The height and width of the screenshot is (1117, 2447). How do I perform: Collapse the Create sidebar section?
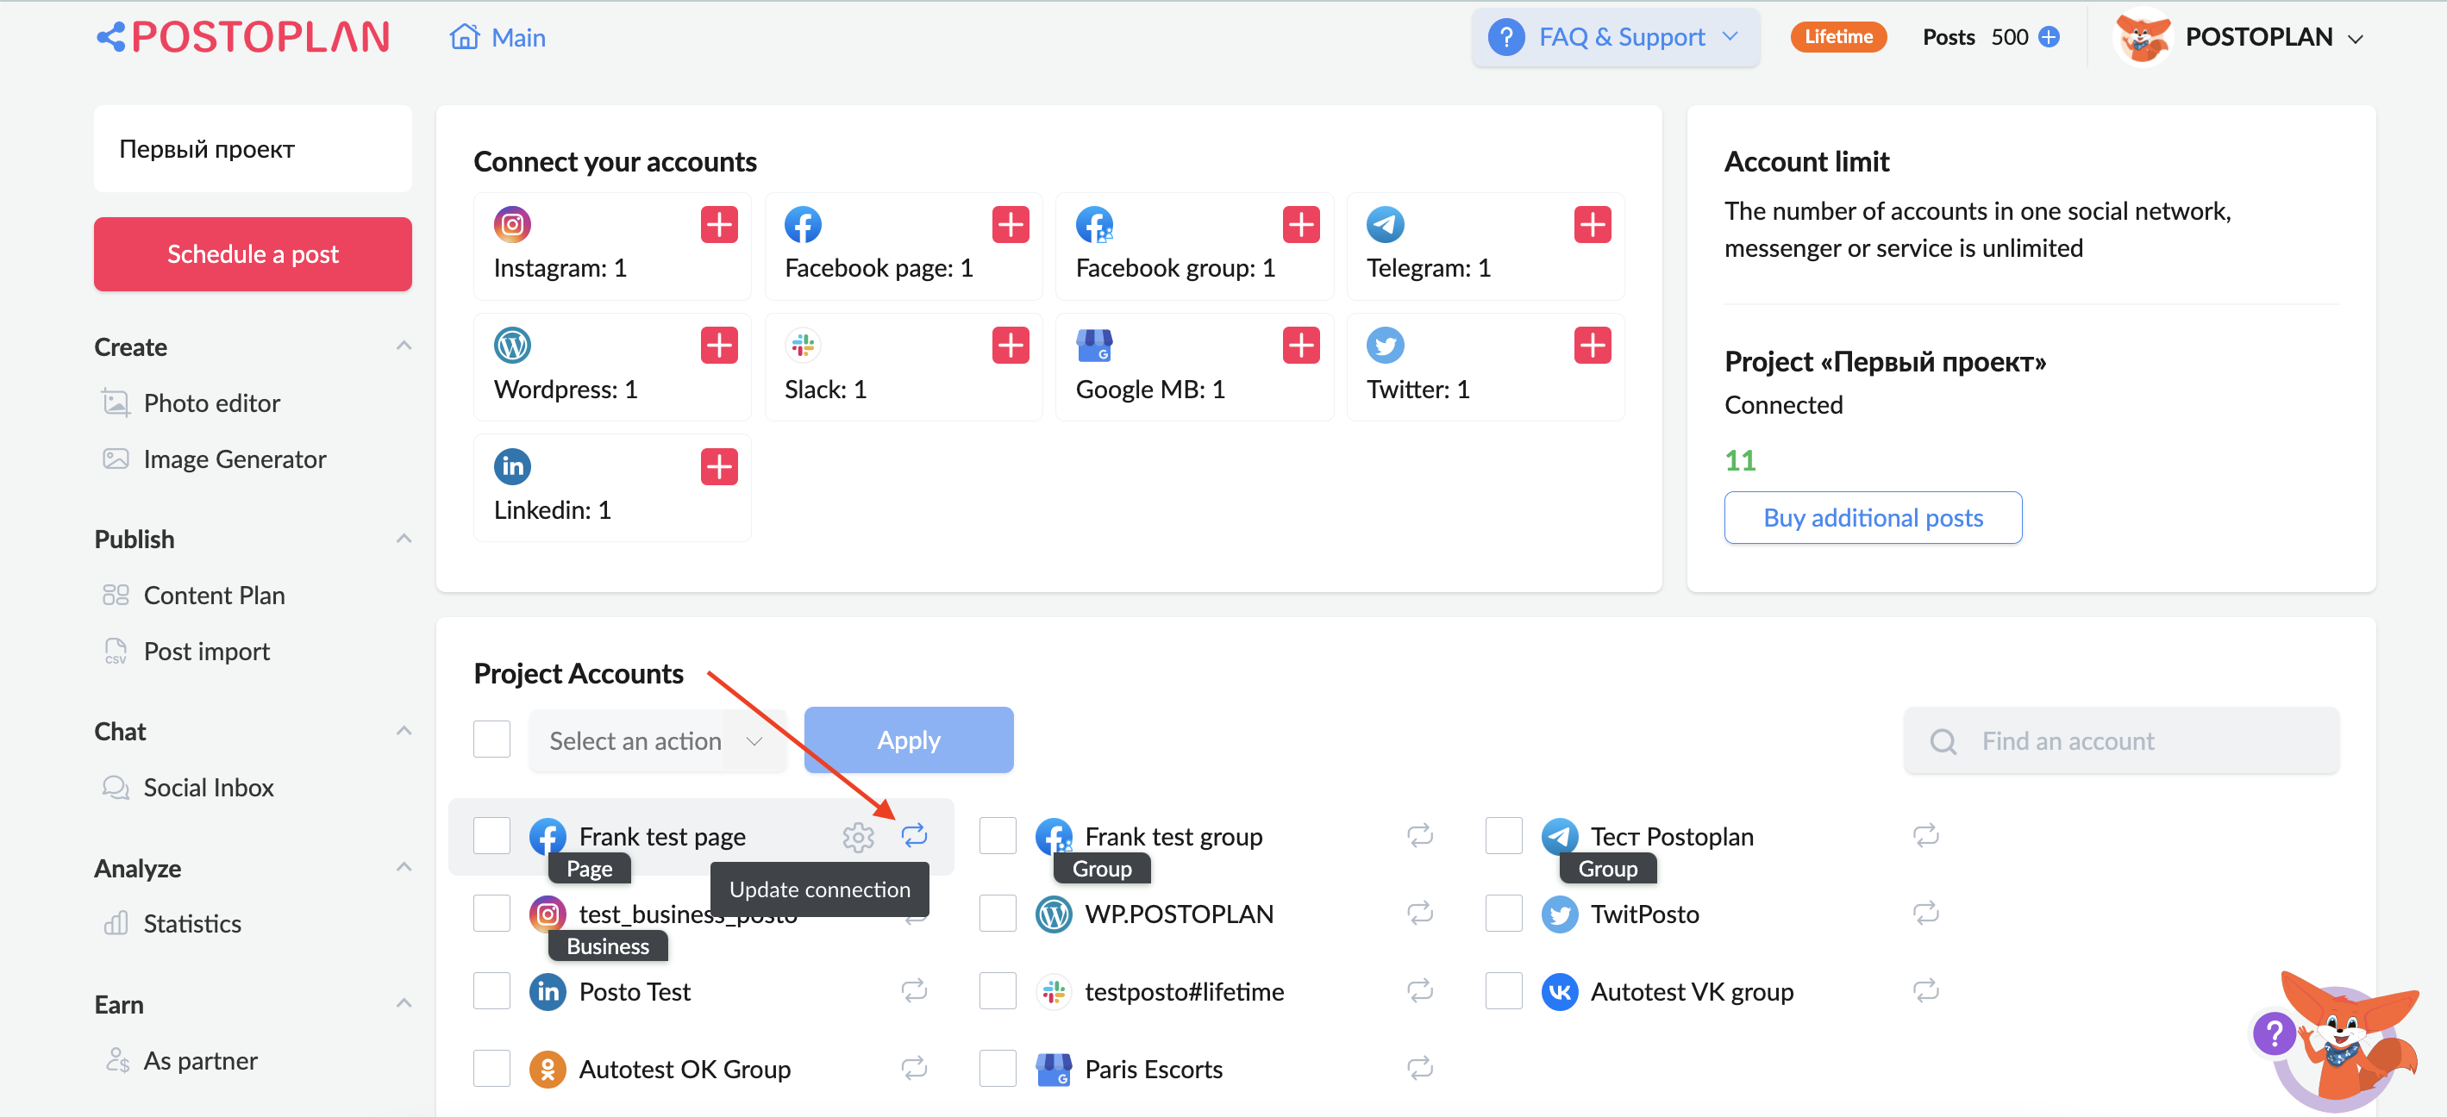click(404, 346)
